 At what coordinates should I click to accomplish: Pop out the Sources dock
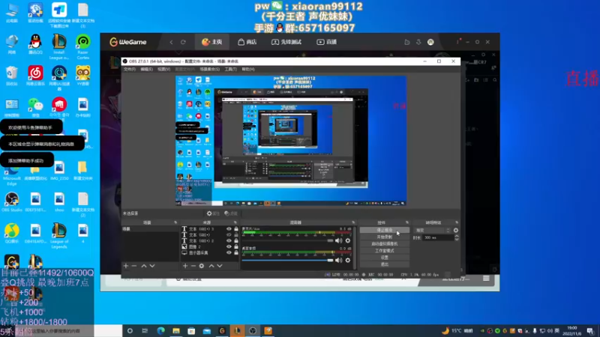pyautogui.click(x=235, y=222)
